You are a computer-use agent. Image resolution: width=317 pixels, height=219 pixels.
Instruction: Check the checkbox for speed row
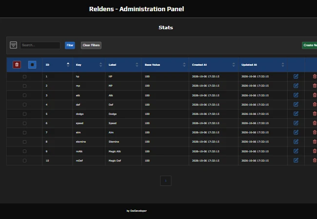click(x=24, y=123)
